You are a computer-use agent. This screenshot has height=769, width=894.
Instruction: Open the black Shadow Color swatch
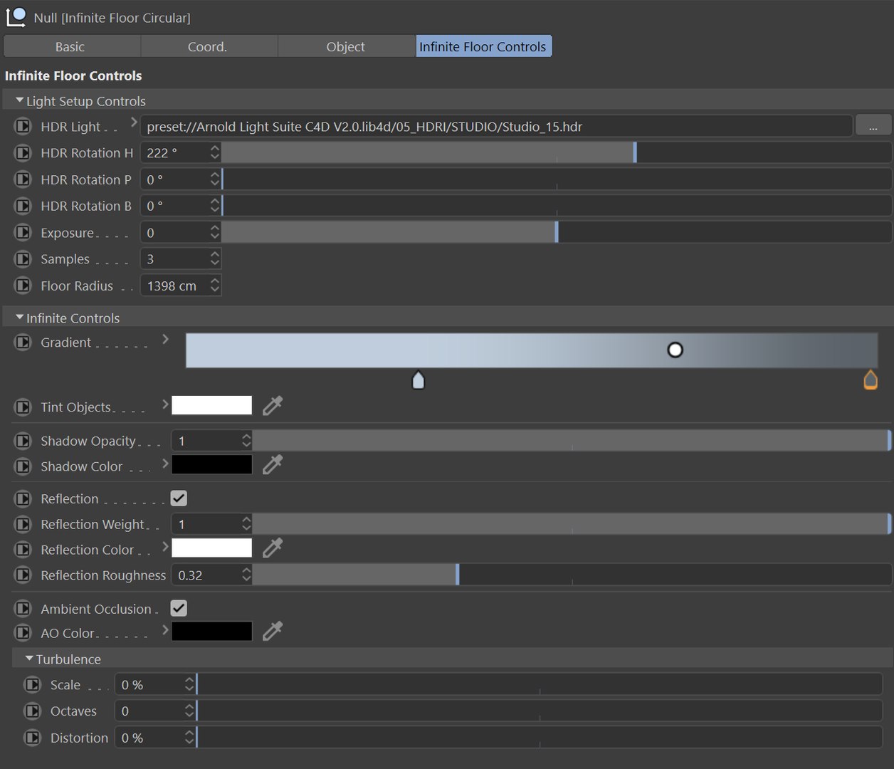tap(212, 464)
